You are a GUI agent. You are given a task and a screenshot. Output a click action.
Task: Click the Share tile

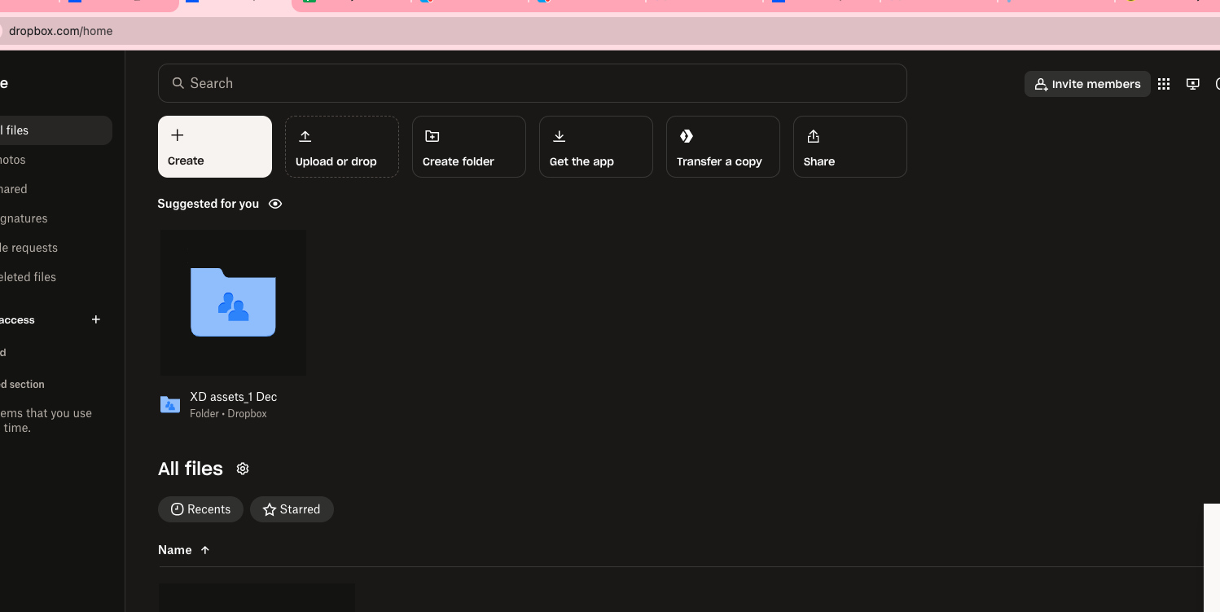coord(850,147)
